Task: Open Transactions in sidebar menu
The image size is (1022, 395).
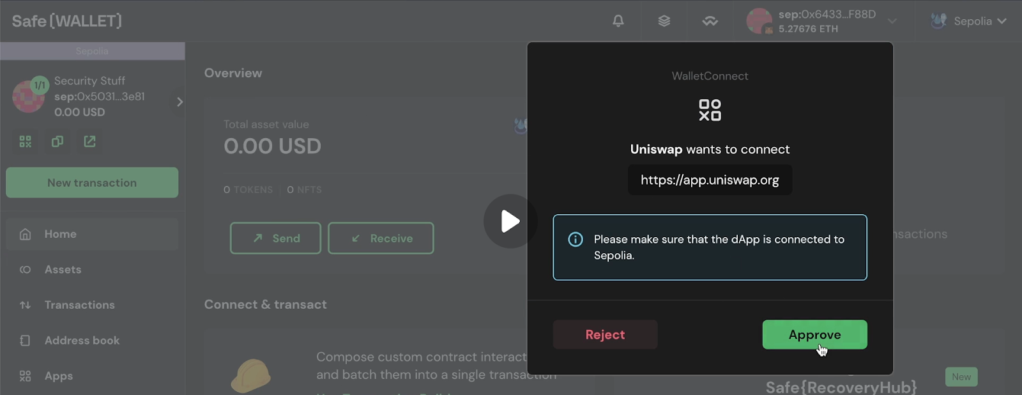Action: click(79, 305)
